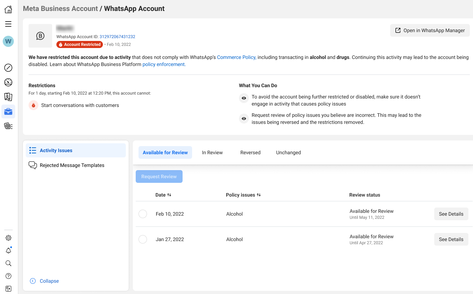Image resolution: width=473 pixels, height=294 pixels.
Task: Open the gauge dashboard icon in sidebar
Action: 8,82
